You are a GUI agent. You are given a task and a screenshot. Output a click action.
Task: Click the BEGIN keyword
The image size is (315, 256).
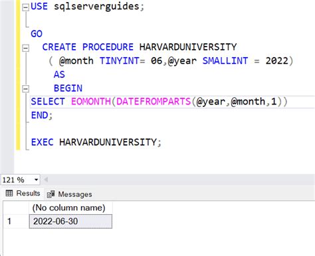pyautogui.click(x=68, y=88)
